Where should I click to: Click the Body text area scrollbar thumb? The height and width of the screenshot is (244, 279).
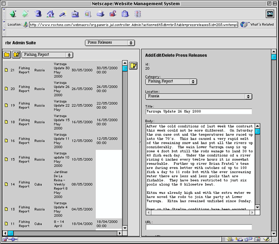click(258, 132)
